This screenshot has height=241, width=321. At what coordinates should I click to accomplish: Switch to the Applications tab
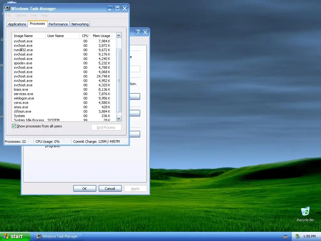pyautogui.click(x=17, y=24)
